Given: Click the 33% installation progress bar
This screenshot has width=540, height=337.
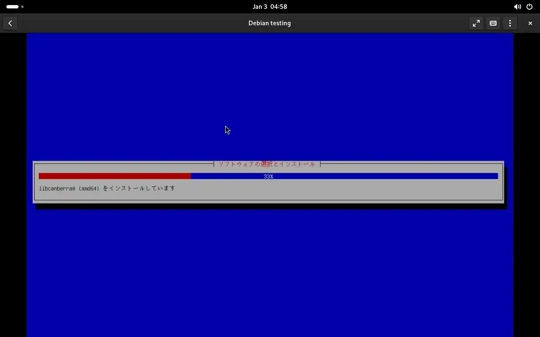Looking at the screenshot, I should [x=268, y=176].
